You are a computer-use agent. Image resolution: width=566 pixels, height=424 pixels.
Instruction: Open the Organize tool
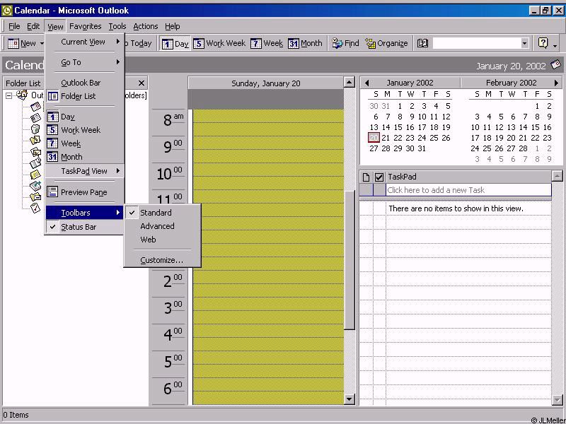pos(386,43)
